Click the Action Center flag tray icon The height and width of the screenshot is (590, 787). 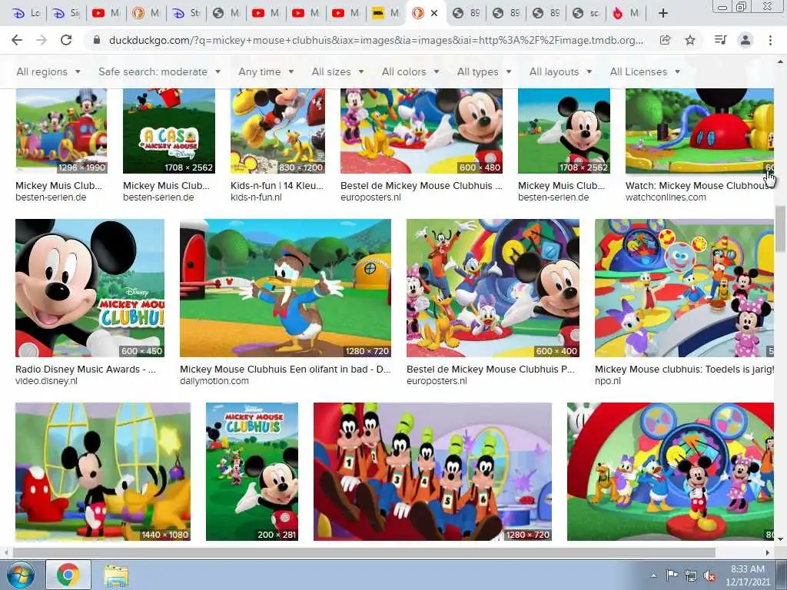tap(672, 575)
